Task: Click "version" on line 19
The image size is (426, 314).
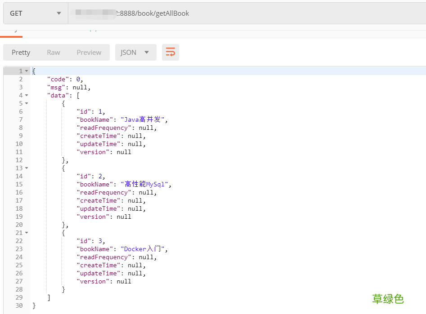Action: (93, 217)
